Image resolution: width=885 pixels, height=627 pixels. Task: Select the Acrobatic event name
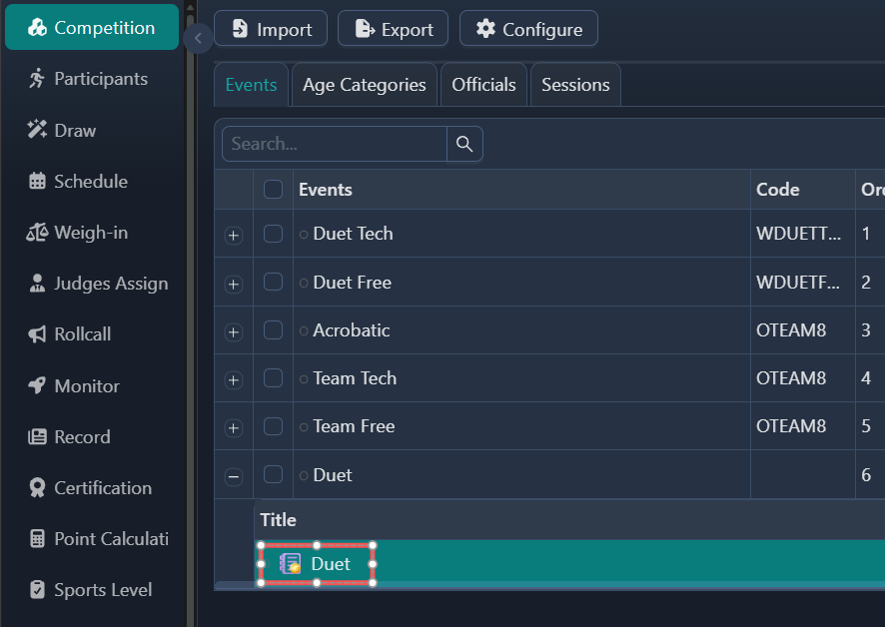[x=351, y=330]
